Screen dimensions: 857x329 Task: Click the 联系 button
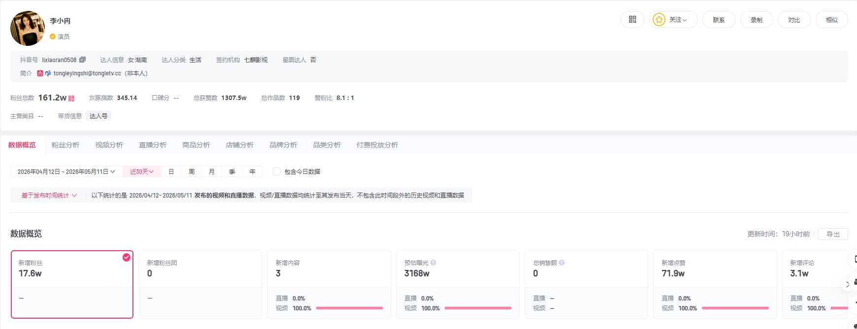pyautogui.click(x=719, y=20)
